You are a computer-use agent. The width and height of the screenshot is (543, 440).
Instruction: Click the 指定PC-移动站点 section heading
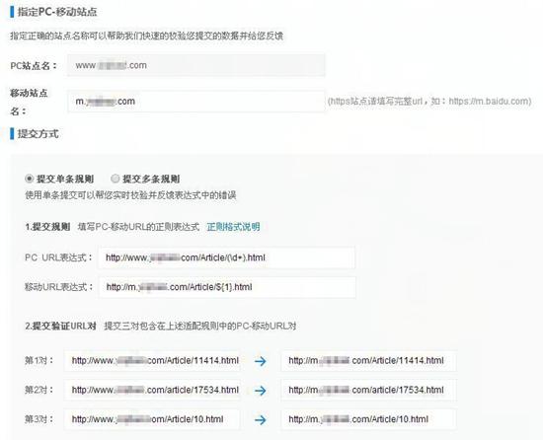click(x=57, y=12)
